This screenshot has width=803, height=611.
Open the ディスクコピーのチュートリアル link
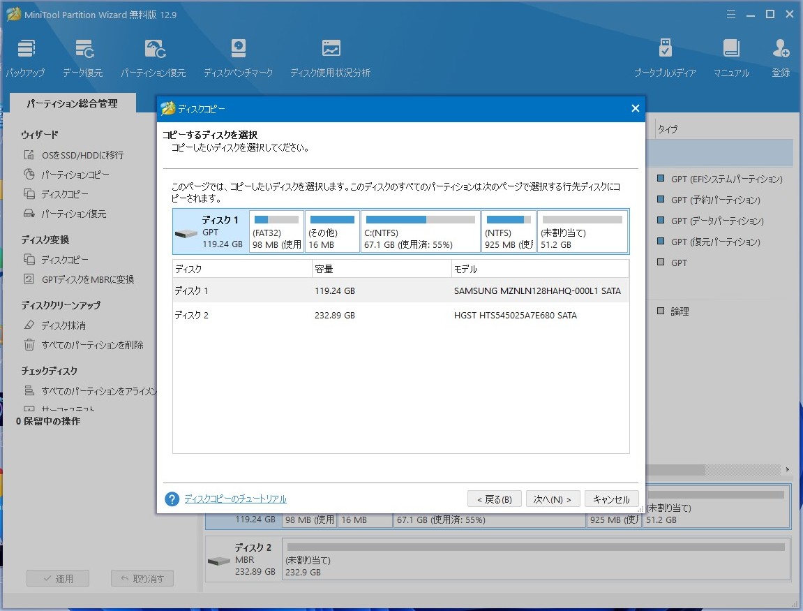235,499
